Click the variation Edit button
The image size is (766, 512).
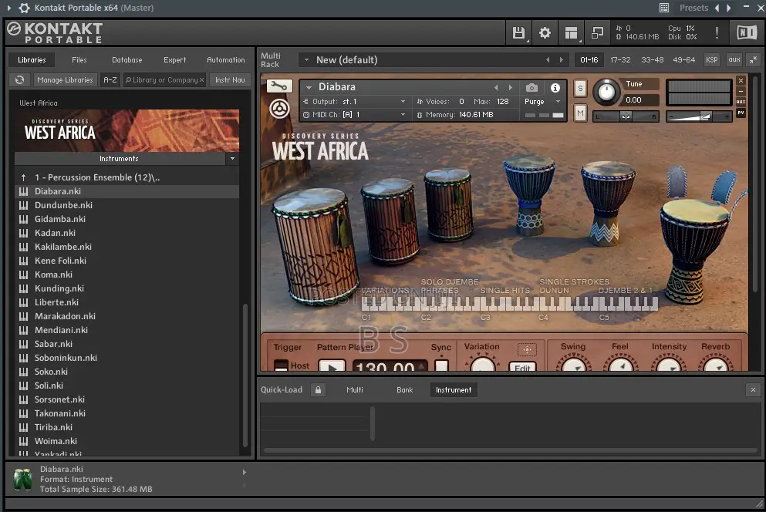click(x=522, y=367)
